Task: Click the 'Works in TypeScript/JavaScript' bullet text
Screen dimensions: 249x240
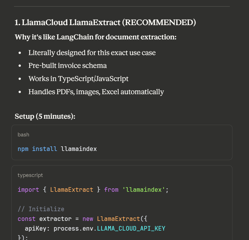Action: click(x=78, y=79)
